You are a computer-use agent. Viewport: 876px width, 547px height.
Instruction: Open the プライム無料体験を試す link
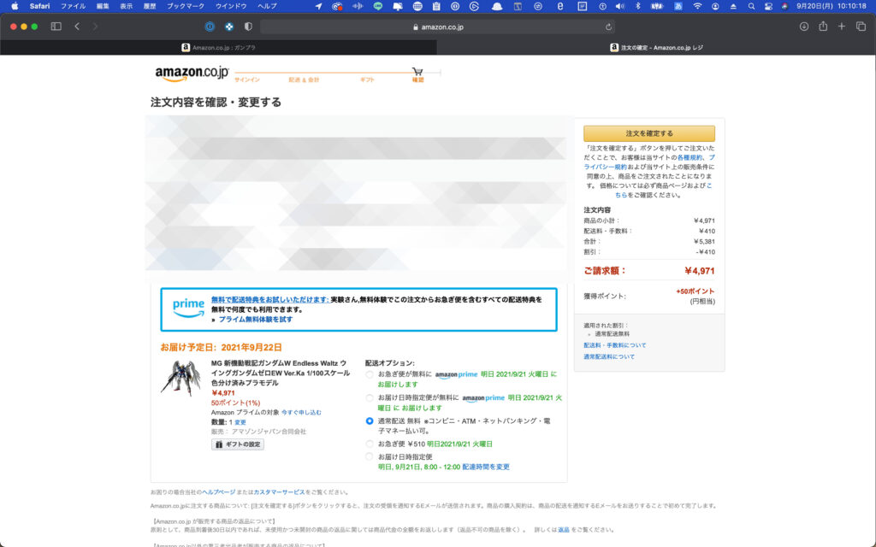(x=255, y=320)
